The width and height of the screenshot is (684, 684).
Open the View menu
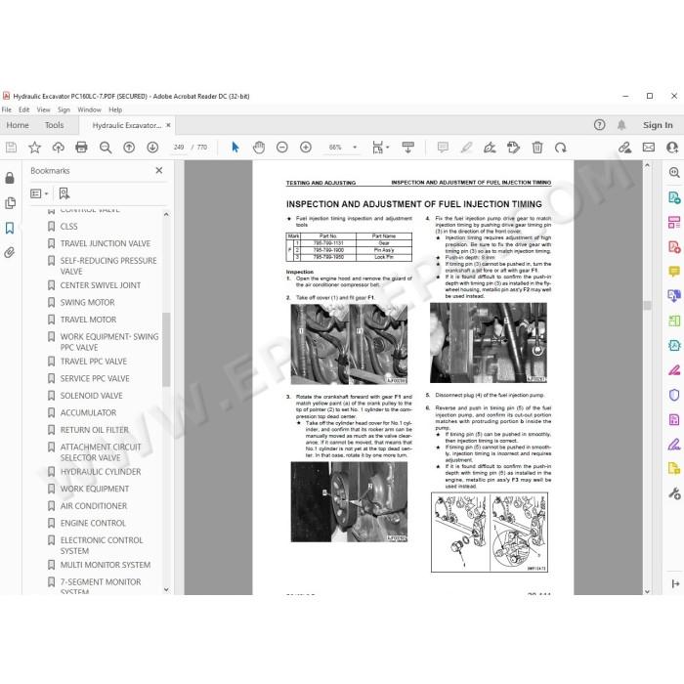(x=43, y=109)
